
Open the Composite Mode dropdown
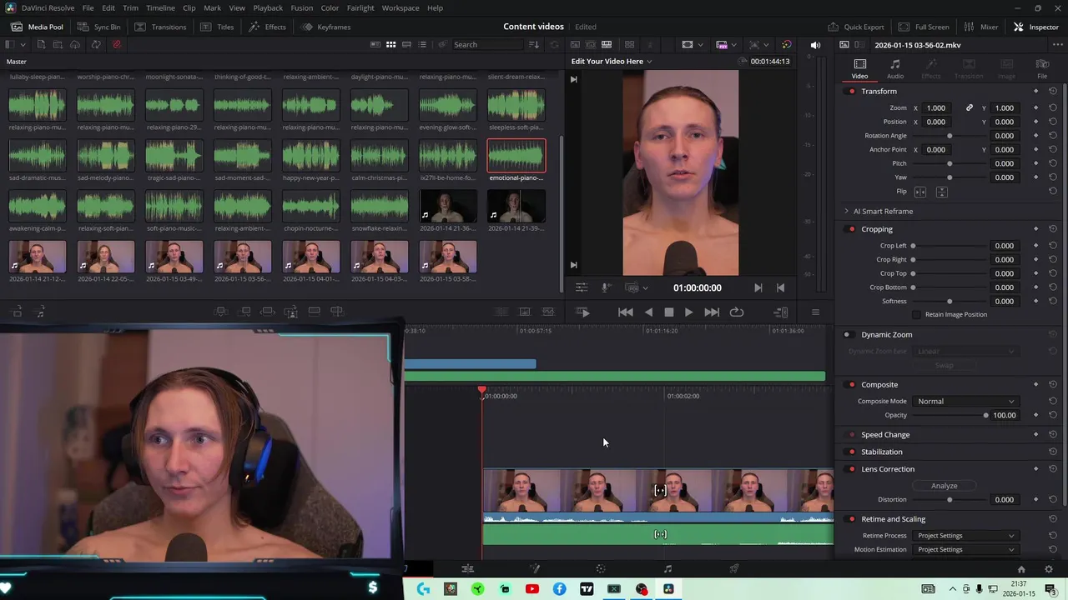[966, 402]
